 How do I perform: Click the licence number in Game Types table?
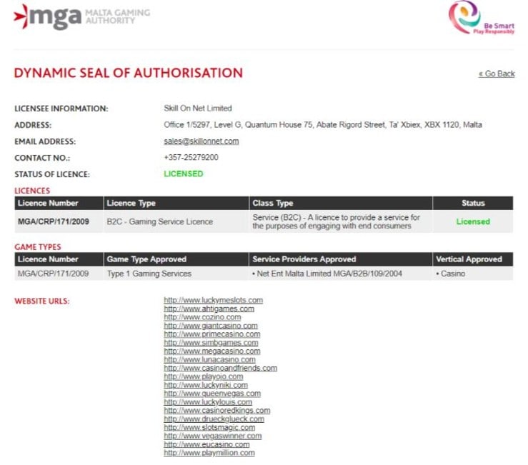pyautogui.click(x=53, y=274)
